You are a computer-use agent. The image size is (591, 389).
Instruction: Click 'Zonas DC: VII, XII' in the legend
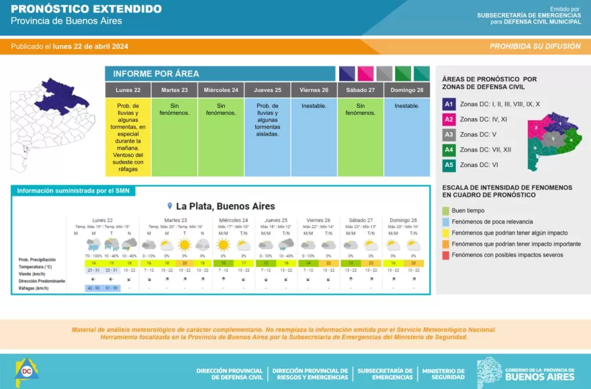486,150
